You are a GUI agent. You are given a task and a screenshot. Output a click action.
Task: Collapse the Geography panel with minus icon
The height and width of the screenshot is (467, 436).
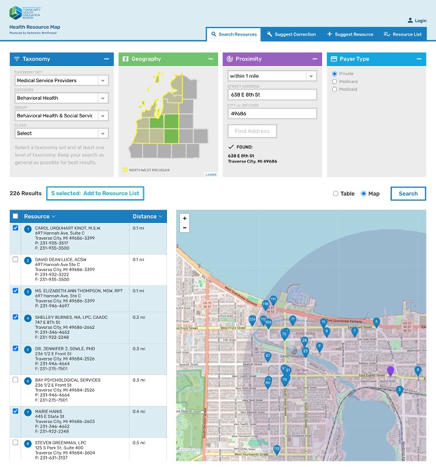pyautogui.click(x=210, y=59)
